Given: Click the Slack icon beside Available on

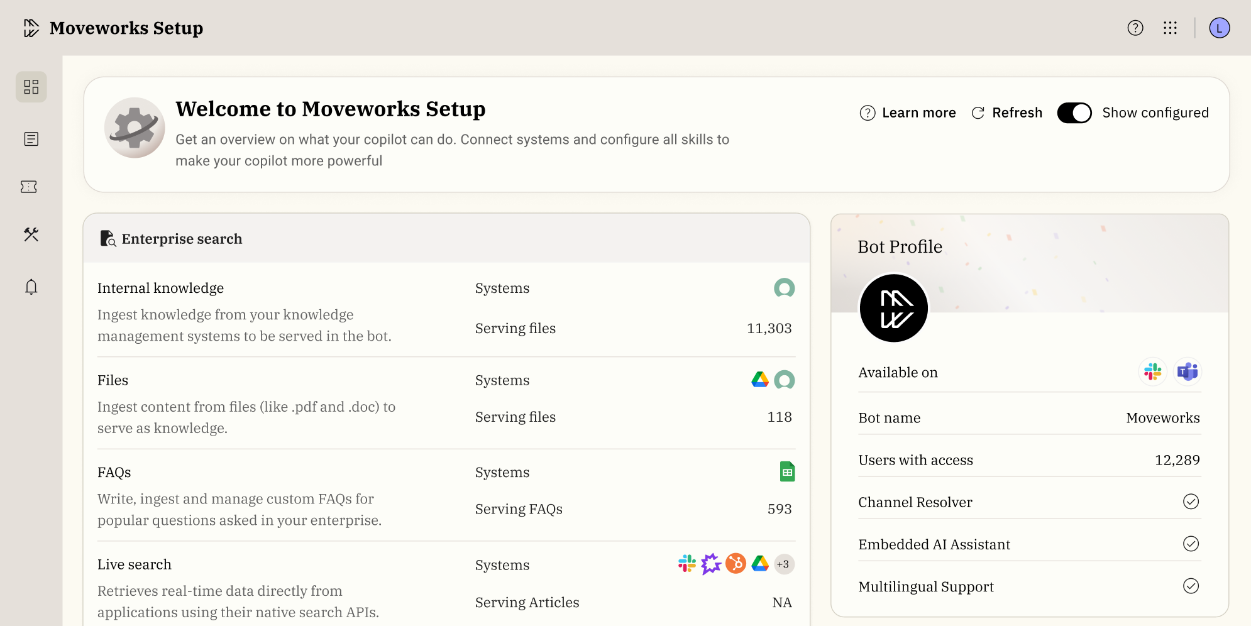Looking at the screenshot, I should click(1152, 372).
